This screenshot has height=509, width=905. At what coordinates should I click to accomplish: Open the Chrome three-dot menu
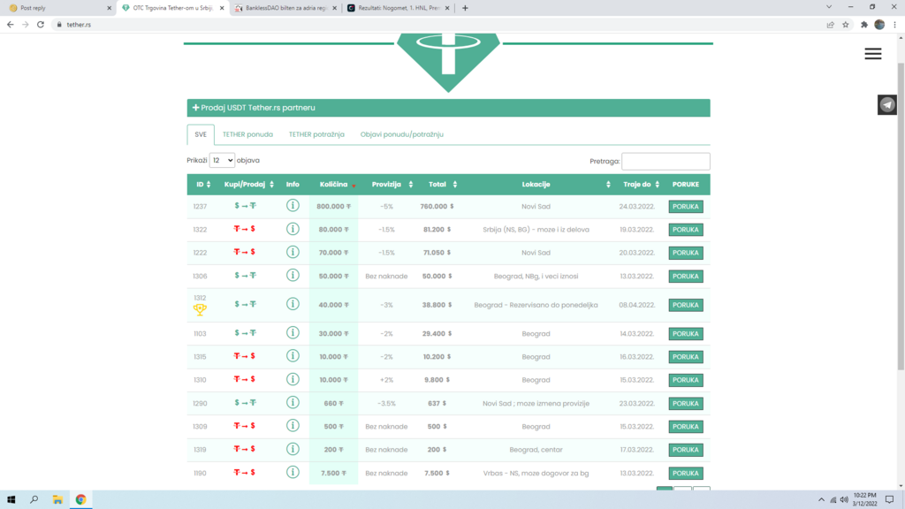(895, 24)
